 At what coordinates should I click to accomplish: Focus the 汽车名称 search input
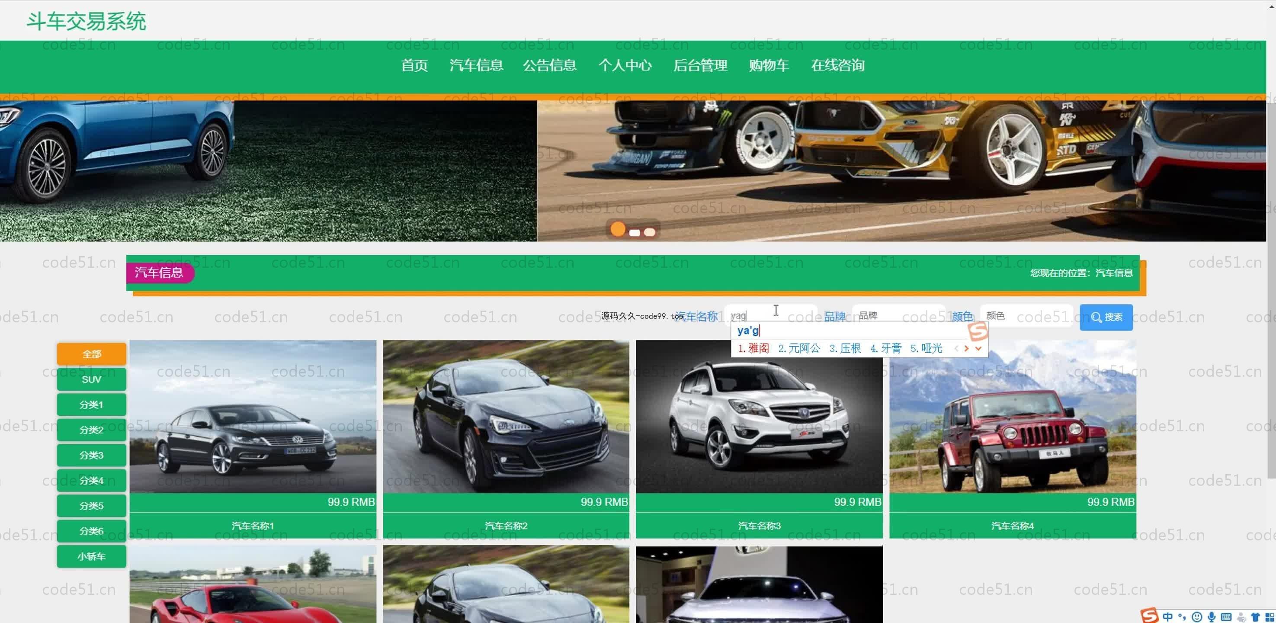pos(771,316)
